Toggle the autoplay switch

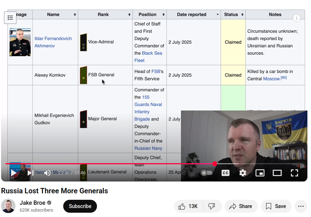pyautogui.click(x=206, y=173)
